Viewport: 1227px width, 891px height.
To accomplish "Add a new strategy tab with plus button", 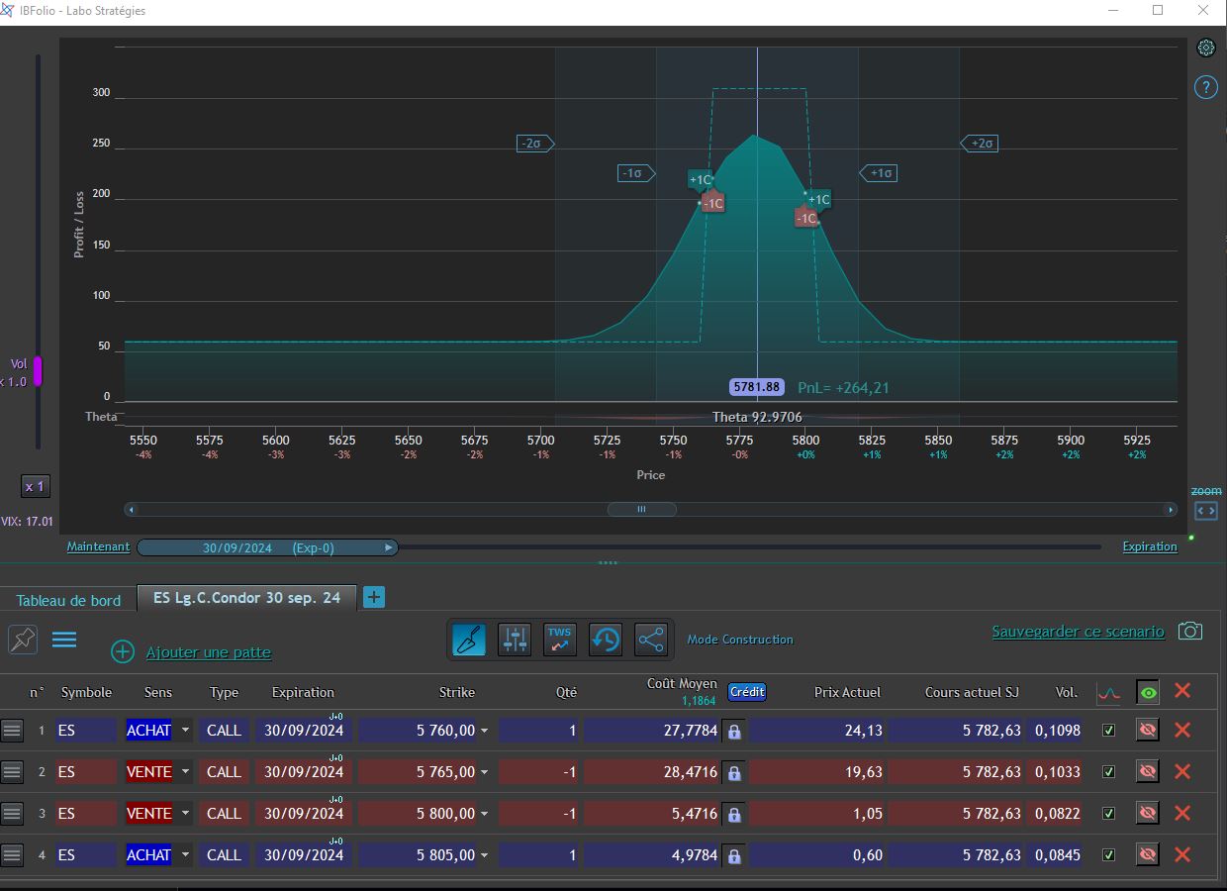I will pyautogui.click(x=374, y=597).
